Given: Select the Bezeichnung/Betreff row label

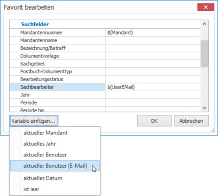Looking at the screenshot, I should pos(43,48).
